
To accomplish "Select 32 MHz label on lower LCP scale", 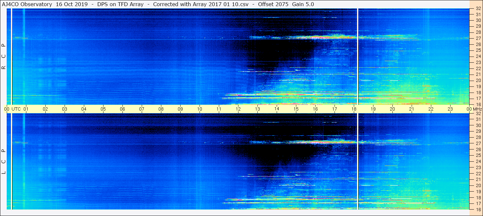I will click(x=478, y=113).
